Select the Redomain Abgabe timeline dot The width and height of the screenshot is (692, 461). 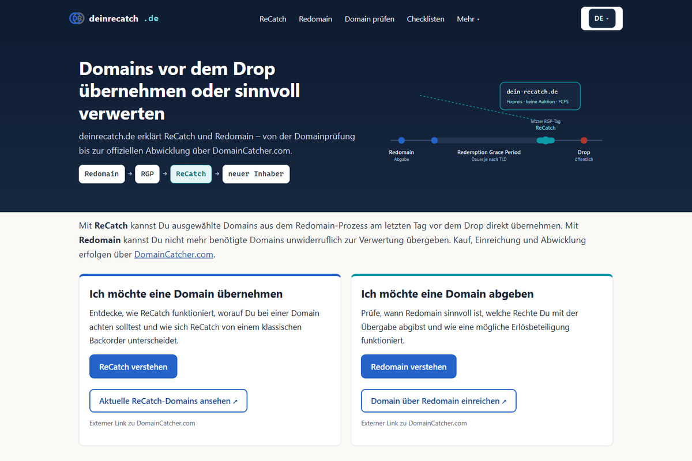coord(401,140)
